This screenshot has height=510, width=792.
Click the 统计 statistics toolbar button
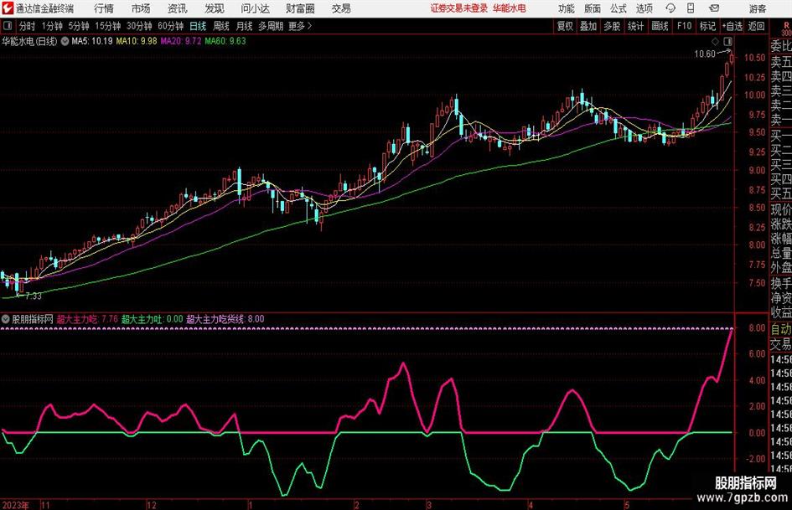pyautogui.click(x=635, y=26)
